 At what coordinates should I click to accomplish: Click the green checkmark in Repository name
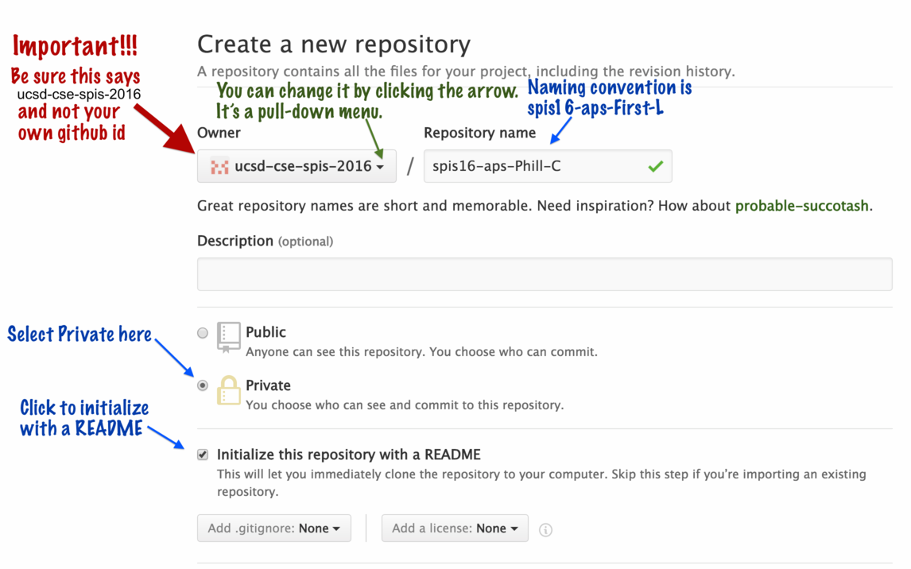(655, 167)
